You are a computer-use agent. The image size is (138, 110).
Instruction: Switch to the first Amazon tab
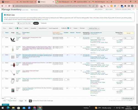tap(10, 2)
